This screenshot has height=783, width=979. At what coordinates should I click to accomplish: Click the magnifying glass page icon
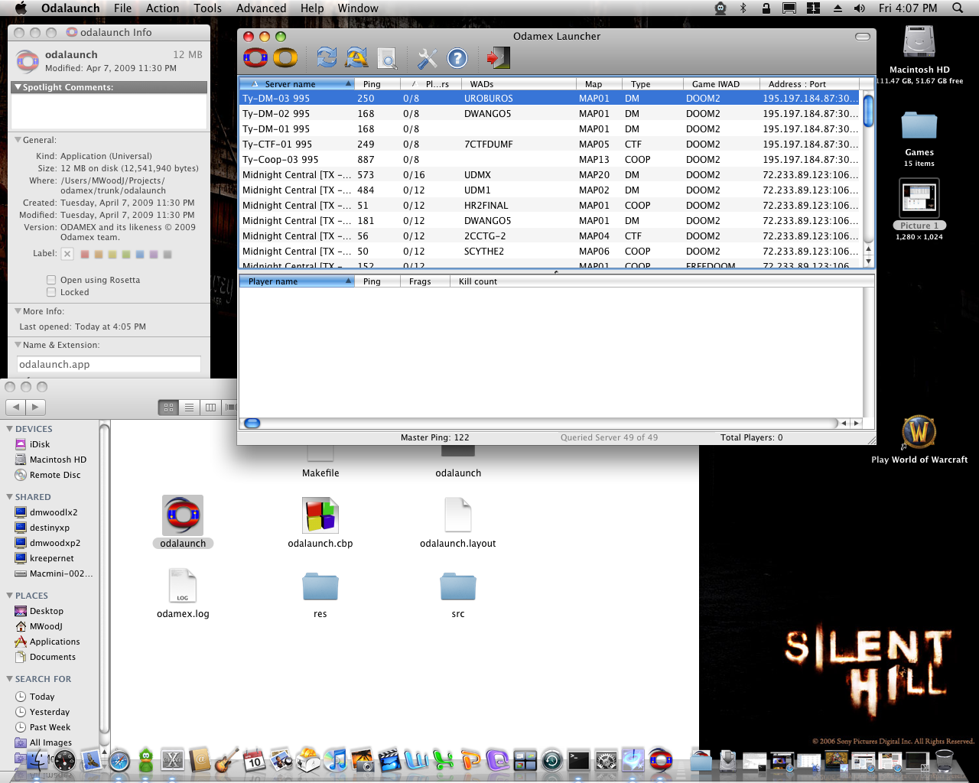coord(388,58)
